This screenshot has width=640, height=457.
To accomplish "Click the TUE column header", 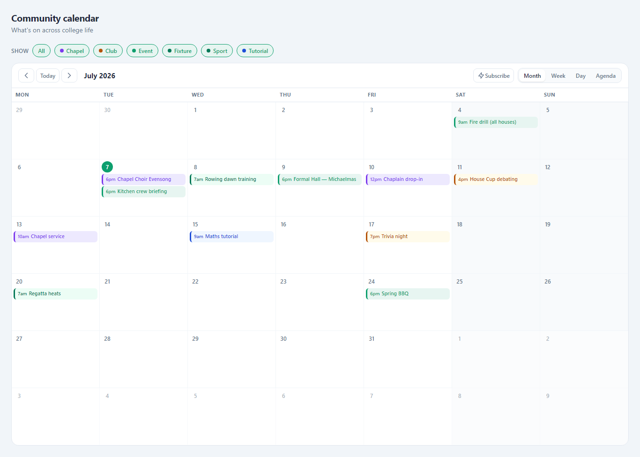I will click(x=144, y=95).
